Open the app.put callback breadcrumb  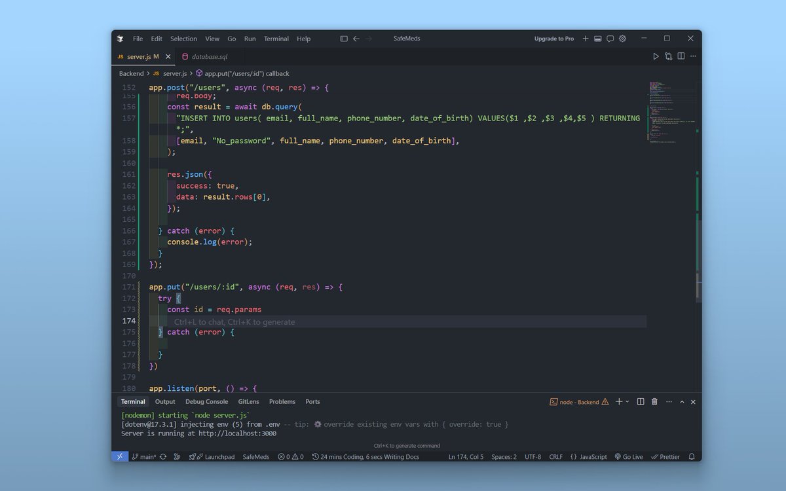[242, 73]
